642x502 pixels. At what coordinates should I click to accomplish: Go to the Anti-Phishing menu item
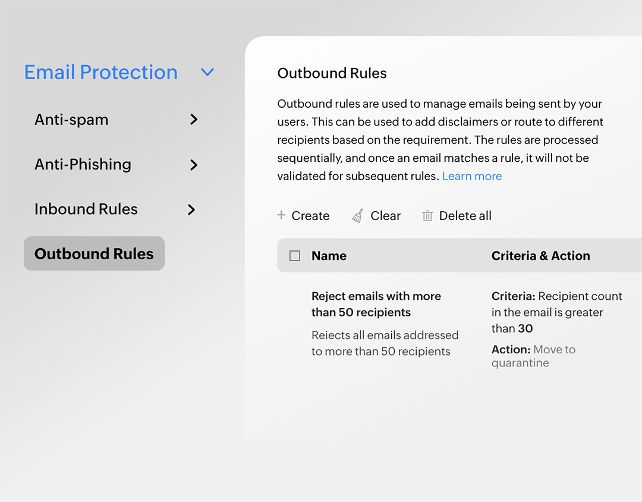(x=83, y=165)
